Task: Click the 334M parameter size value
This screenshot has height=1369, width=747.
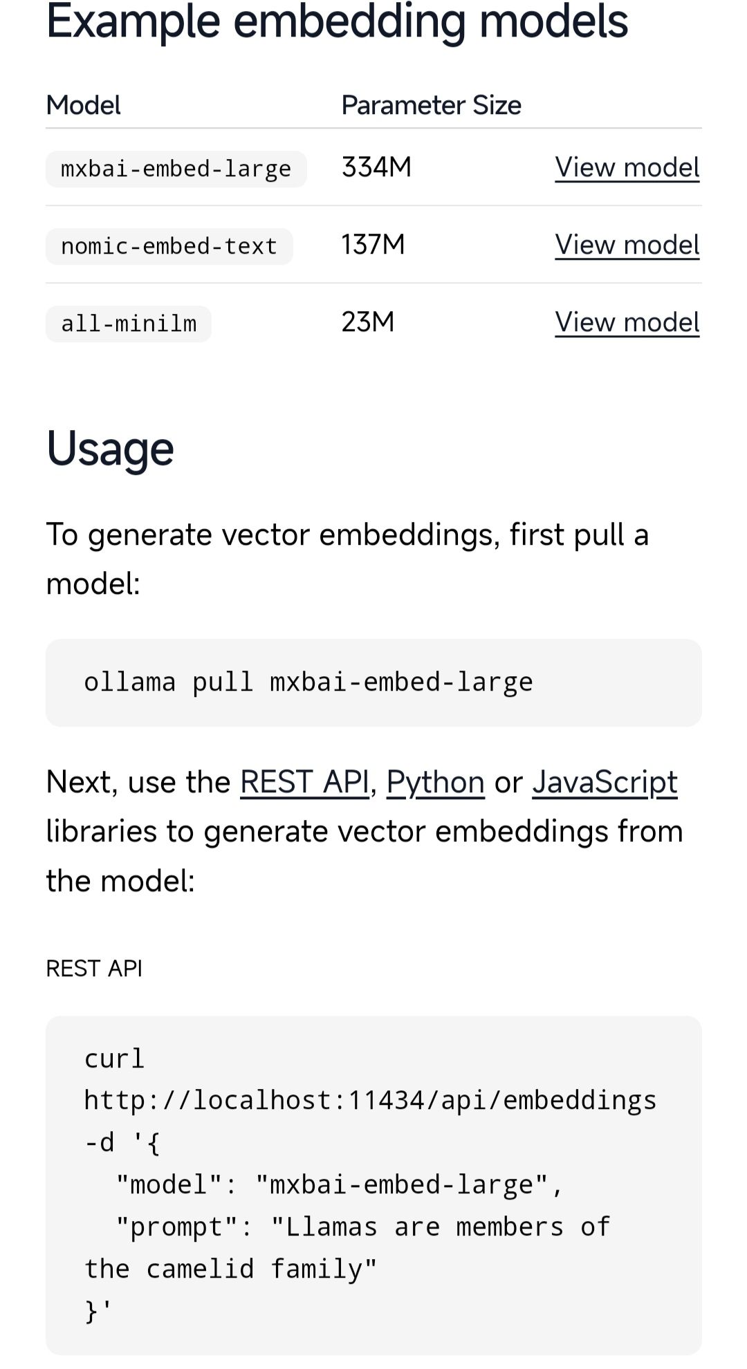Action: (x=376, y=167)
